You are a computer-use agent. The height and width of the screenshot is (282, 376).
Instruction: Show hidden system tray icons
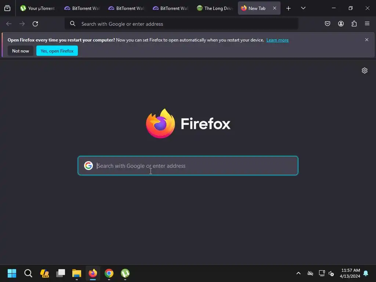[299, 273]
